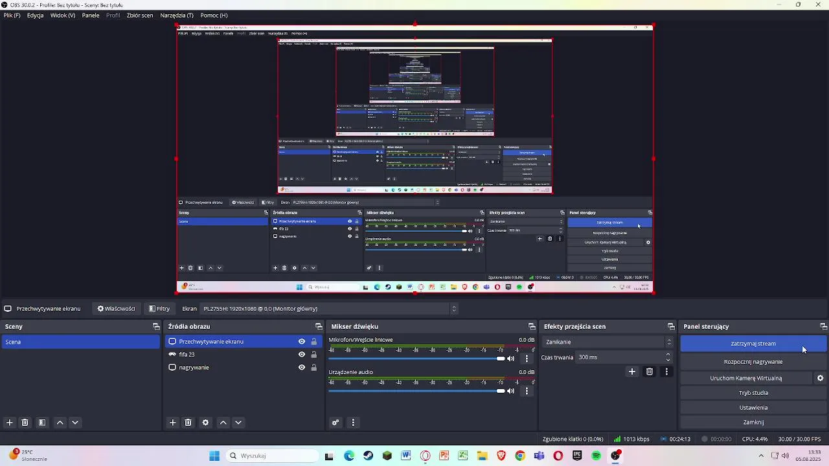Open scene filters icon in Sceny panel
This screenshot has height=466, width=829.
(x=42, y=423)
